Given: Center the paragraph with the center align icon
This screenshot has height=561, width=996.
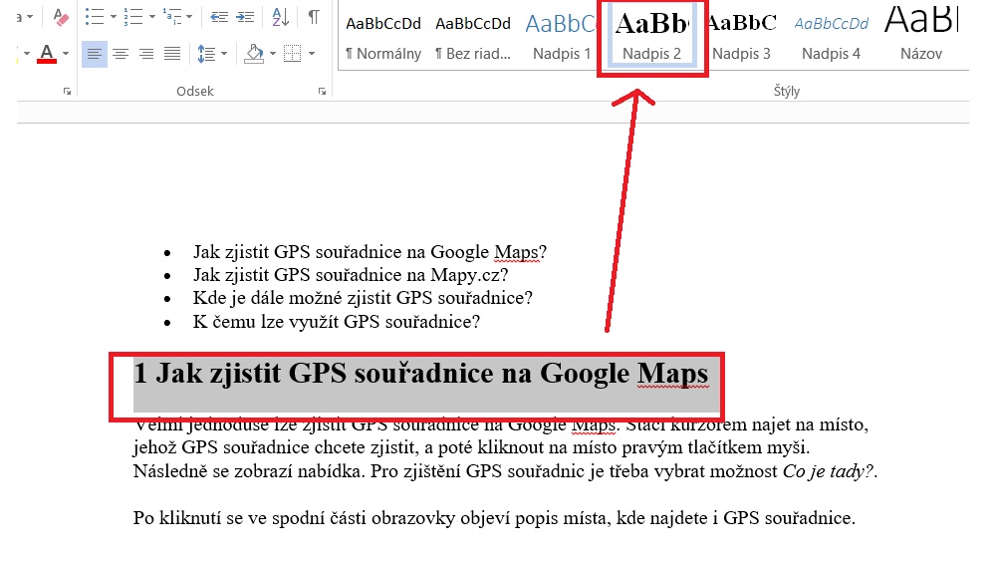Looking at the screenshot, I should (x=121, y=54).
